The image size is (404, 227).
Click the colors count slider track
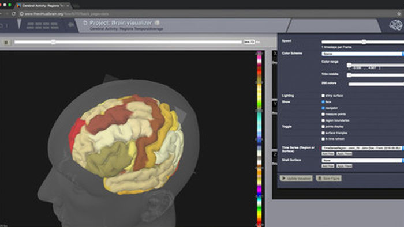[x=376, y=84]
